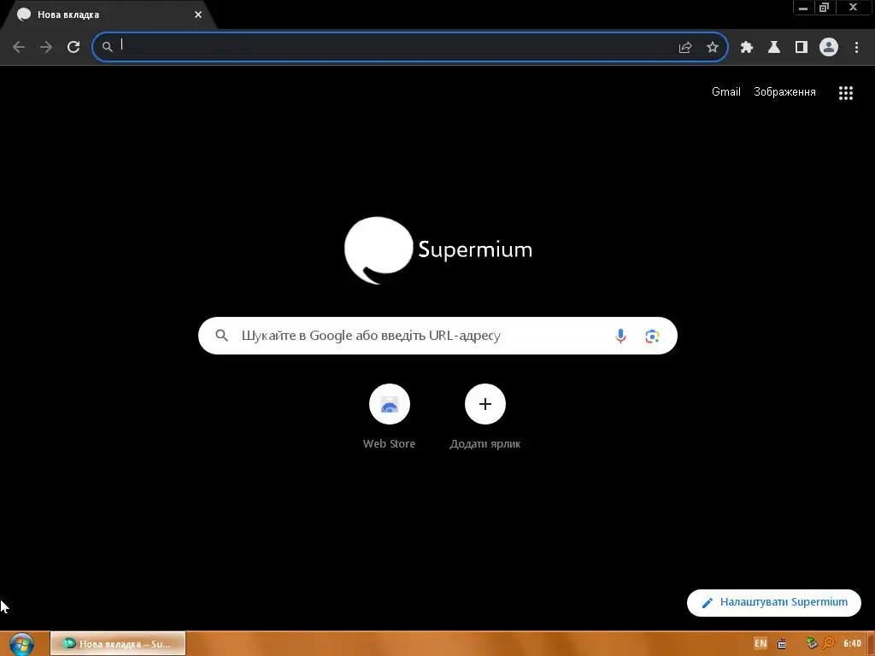Search by image with the lens icon
This screenshot has width=875, height=656.
point(652,336)
